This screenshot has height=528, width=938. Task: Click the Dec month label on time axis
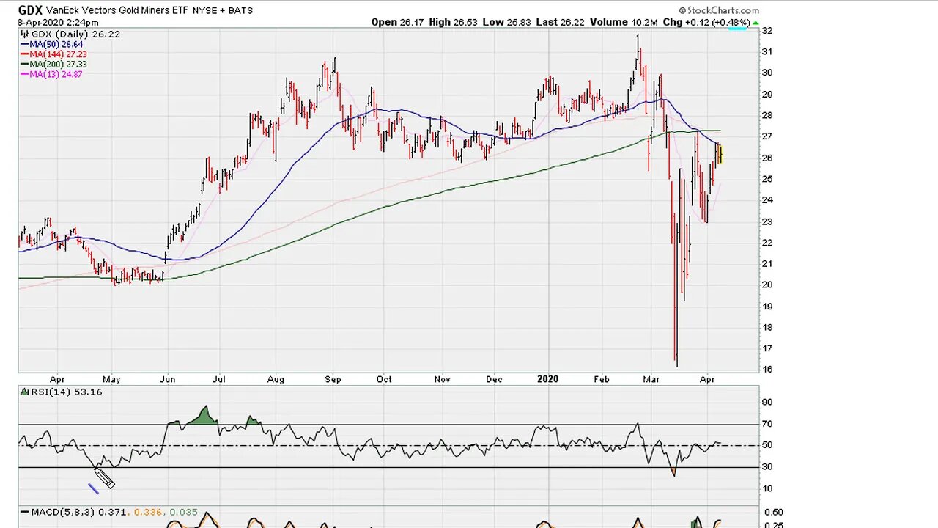click(x=495, y=379)
